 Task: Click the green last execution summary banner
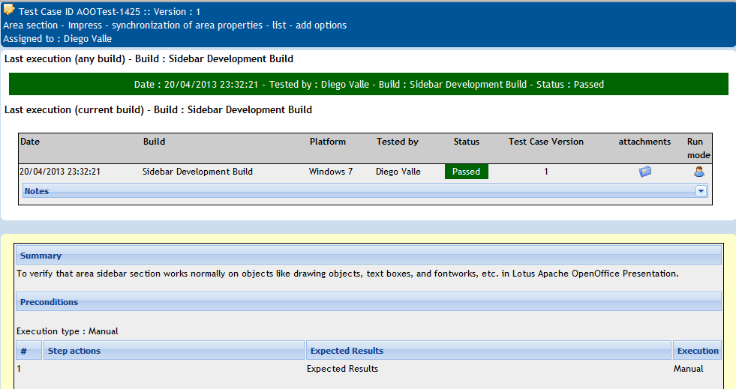pyautogui.click(x=368, y=85)
